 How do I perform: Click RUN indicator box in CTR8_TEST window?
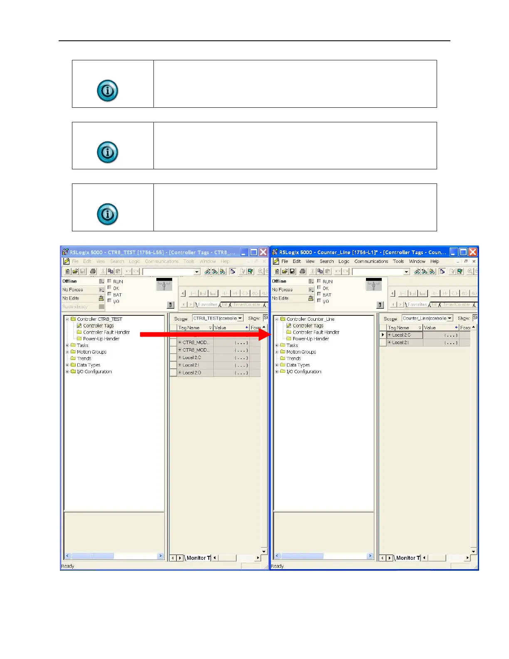109,281
